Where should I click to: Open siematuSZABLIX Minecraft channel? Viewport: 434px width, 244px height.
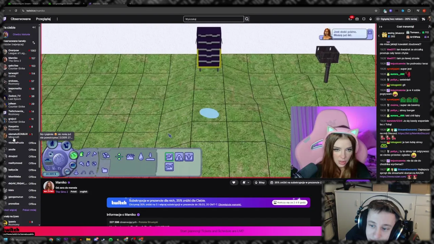[x=20, y=136]
